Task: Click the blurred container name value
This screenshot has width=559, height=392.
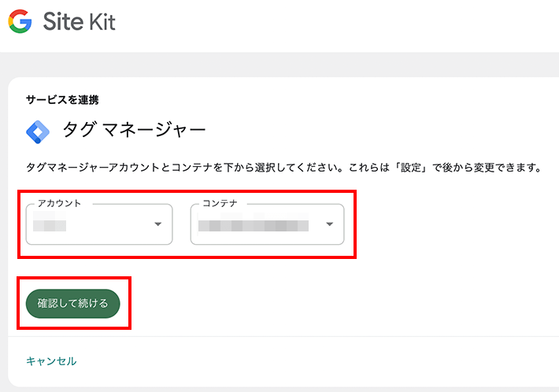Action: point(254,222)
